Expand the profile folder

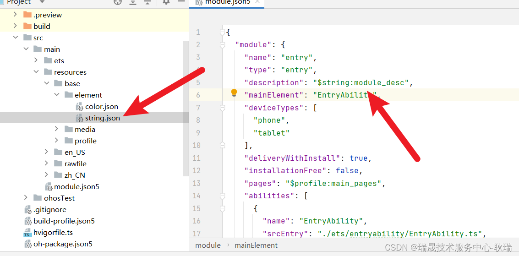(57, 141)
